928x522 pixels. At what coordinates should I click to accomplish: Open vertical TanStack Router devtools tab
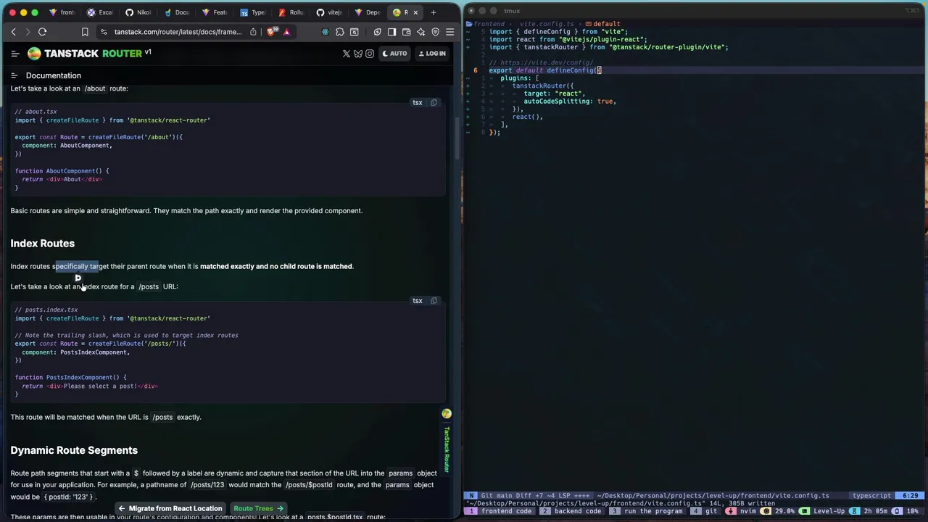click(x=447, y=442)
